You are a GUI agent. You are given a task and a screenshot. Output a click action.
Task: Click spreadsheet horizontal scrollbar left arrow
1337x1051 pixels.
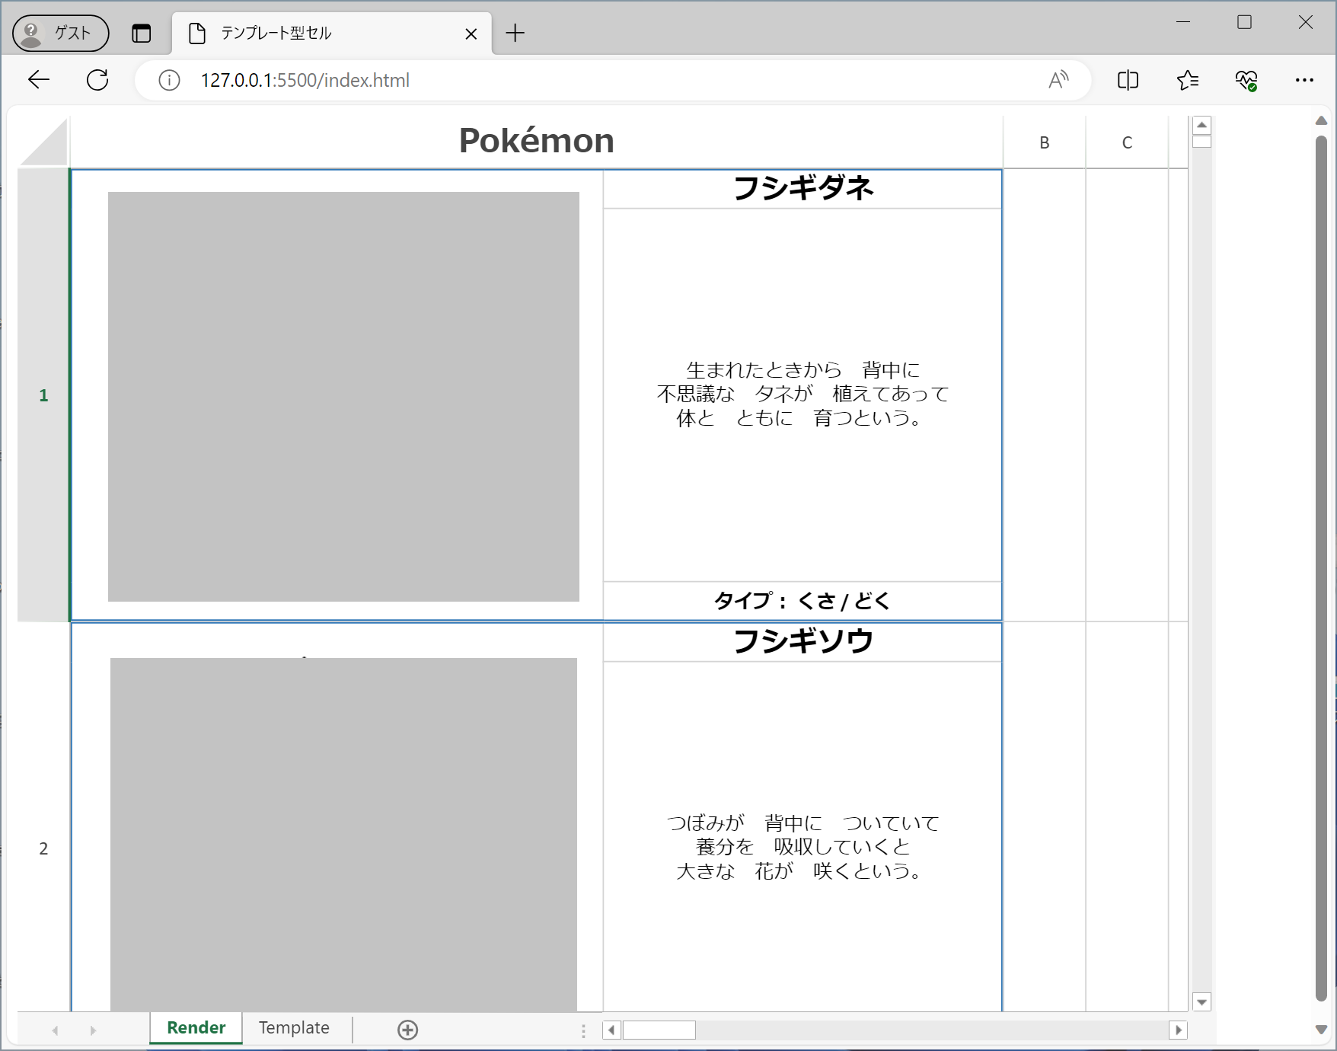611,1030
